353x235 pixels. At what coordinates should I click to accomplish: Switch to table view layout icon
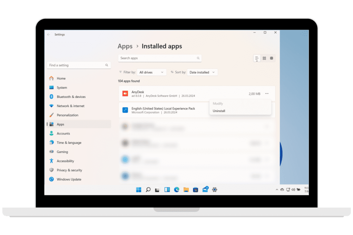tap(271, 58)
